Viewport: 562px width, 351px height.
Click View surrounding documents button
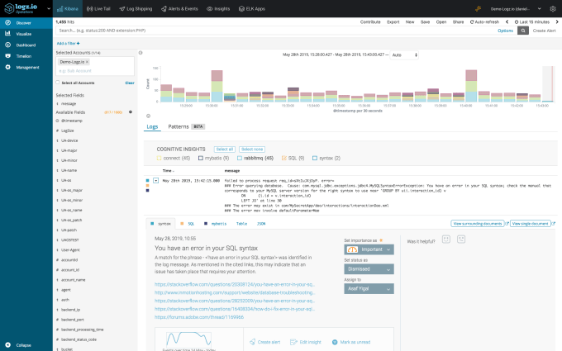point(479,224)
